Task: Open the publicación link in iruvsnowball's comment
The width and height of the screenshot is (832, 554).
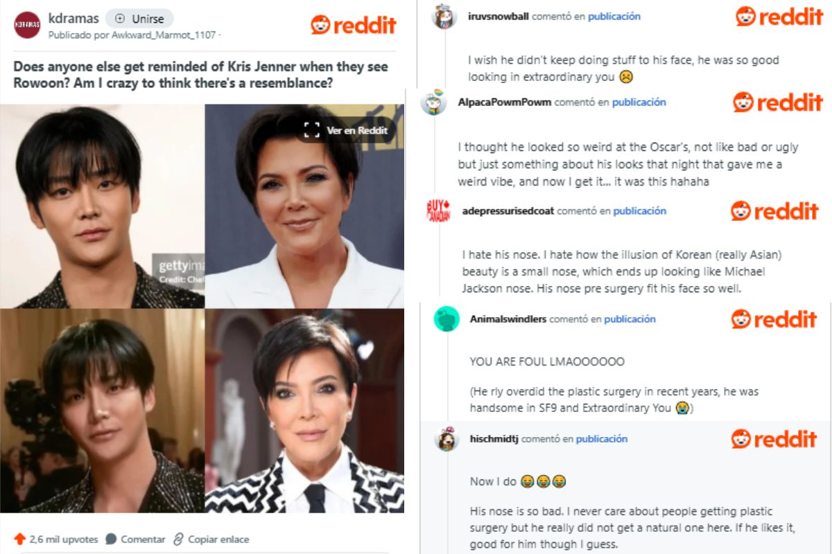Action: 614,16
